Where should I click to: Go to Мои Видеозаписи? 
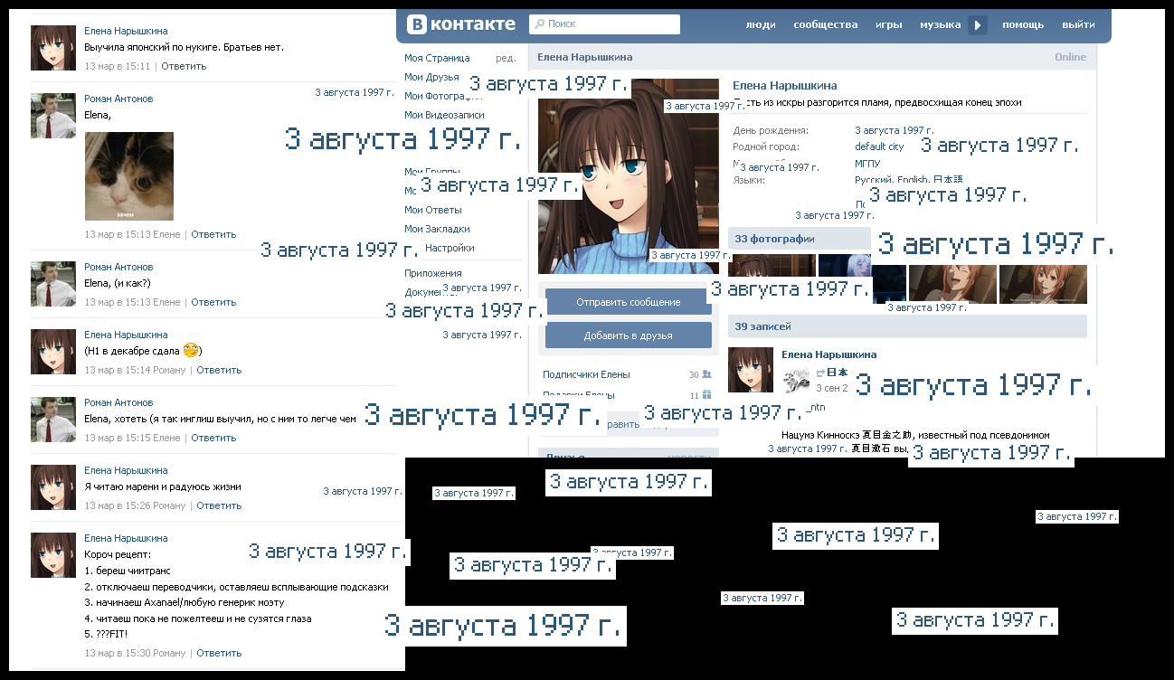tap(444, 115)
